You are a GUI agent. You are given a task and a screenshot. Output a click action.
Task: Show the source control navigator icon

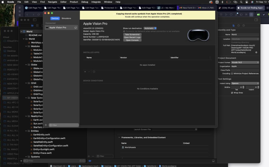tap(37, 25)
